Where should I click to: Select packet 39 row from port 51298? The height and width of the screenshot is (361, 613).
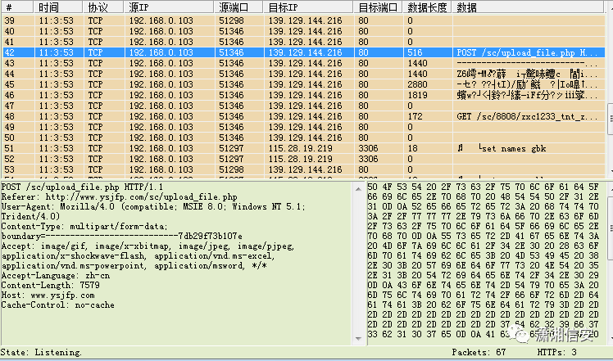tap(303, 20)
